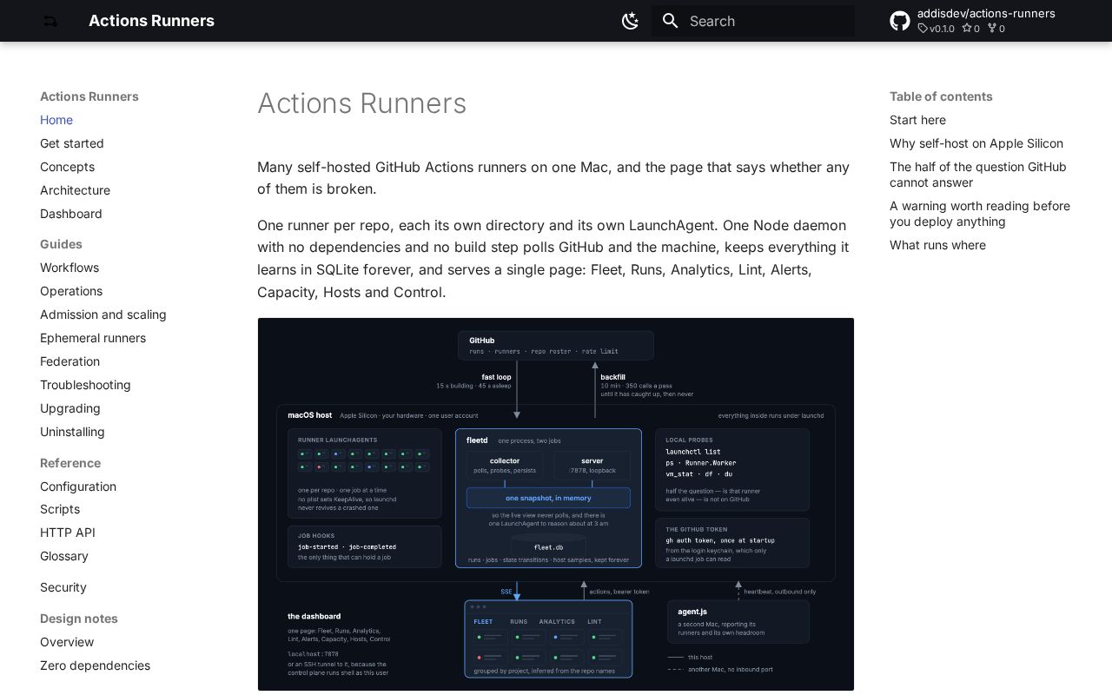Open Architecture in the sidebar

pos(75,190)
